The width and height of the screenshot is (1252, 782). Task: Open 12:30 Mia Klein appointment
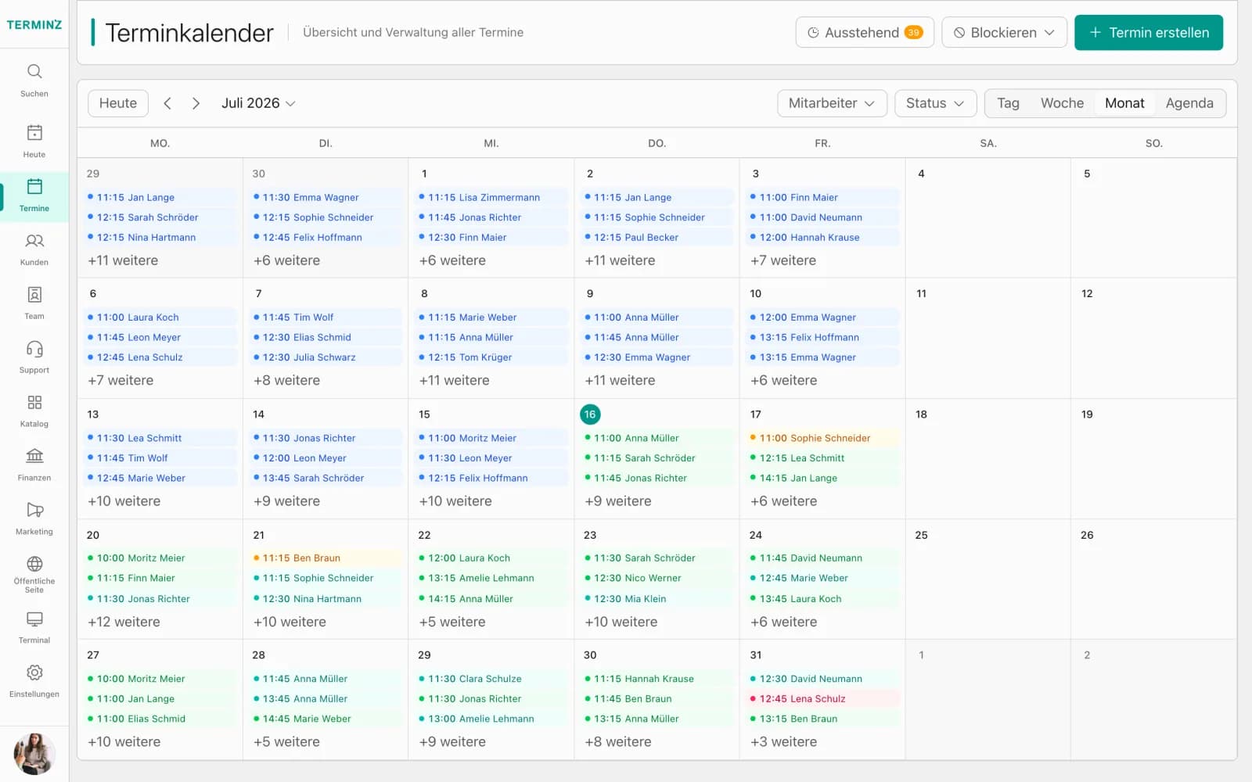(x=658, y=599)
